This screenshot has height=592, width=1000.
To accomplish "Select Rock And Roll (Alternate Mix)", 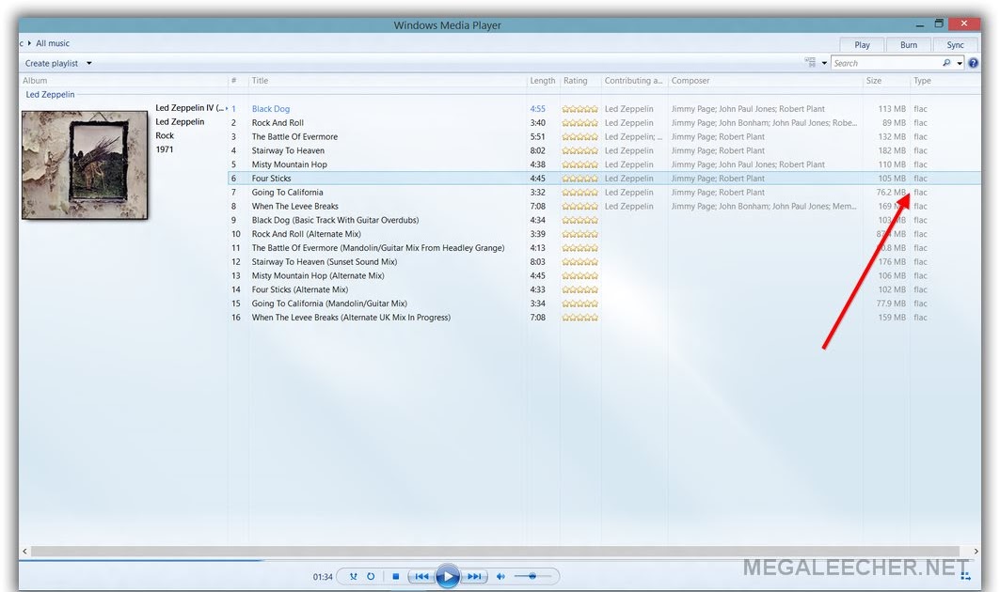I will click(x=306, y=235).
